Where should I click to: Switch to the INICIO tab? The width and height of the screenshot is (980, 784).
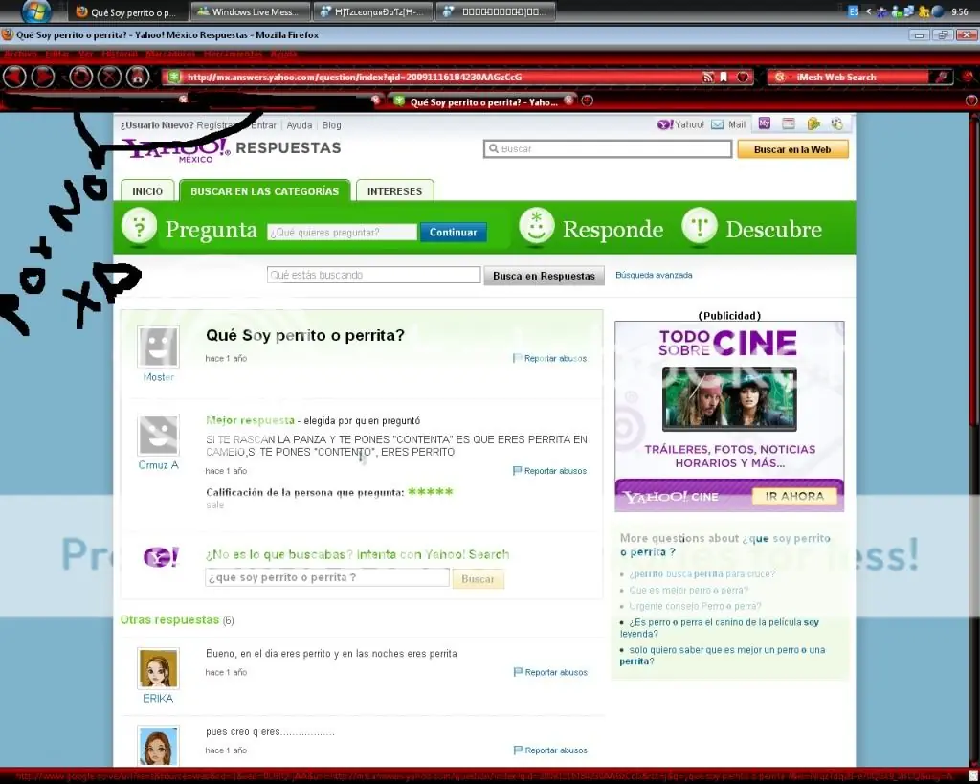click(146, 190)
